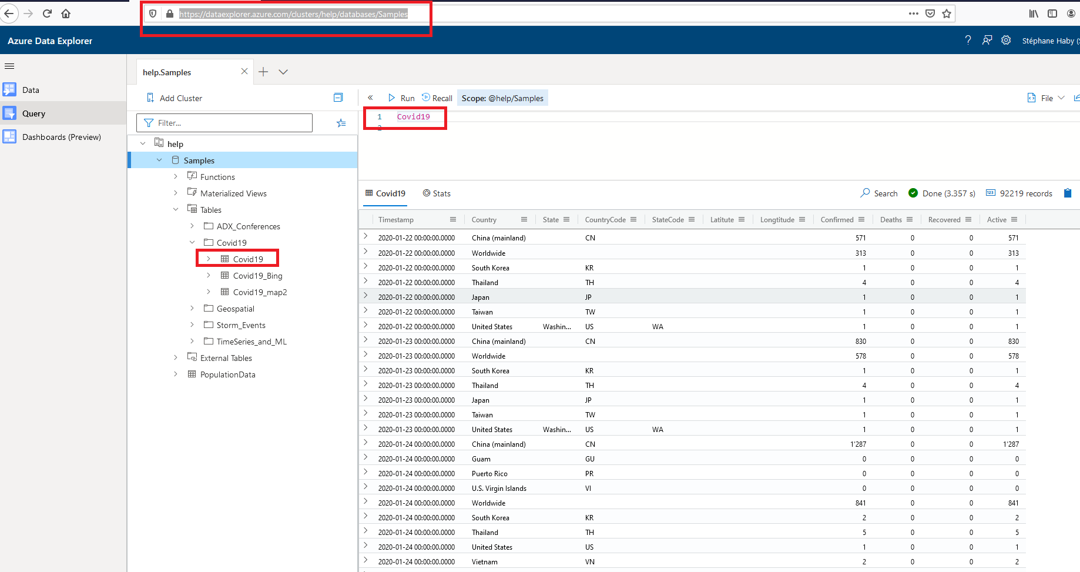Click the favorites star filter icon
Screen dimensions: 1080x572
pos(341,123)
